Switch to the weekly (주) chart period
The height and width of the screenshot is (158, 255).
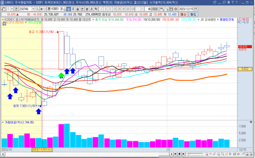[73, 9]
